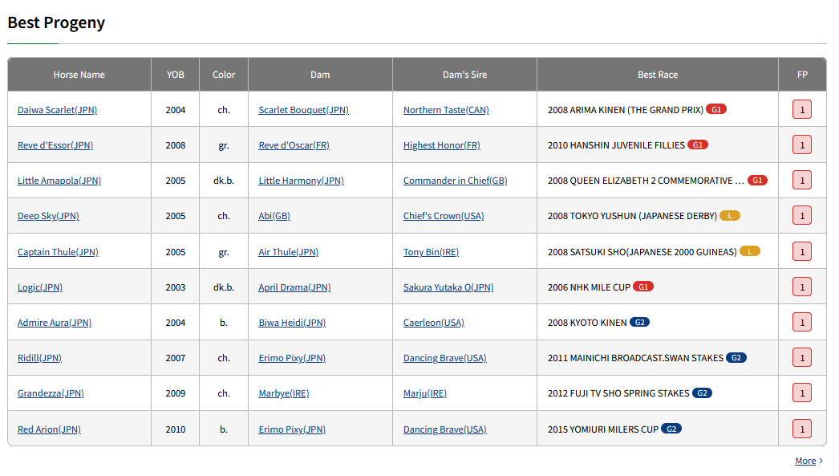Open Highest Honor(FR) sire link

[442, 145]
